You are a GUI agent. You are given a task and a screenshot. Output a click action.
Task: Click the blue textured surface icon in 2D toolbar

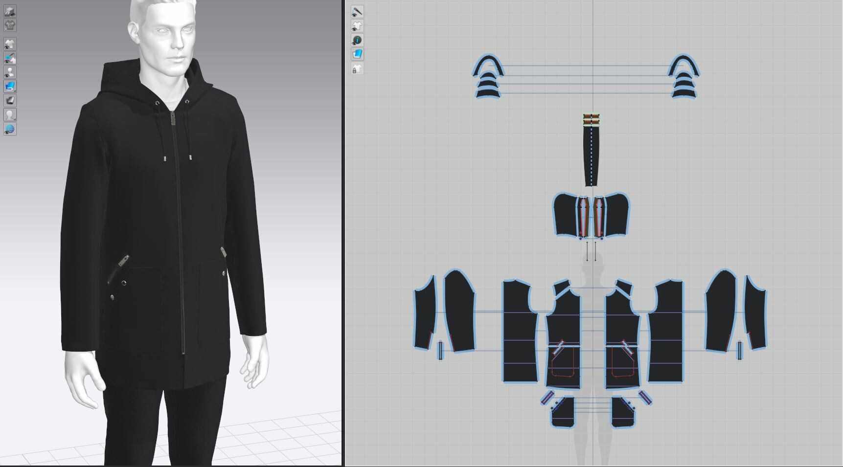[357, 54]
